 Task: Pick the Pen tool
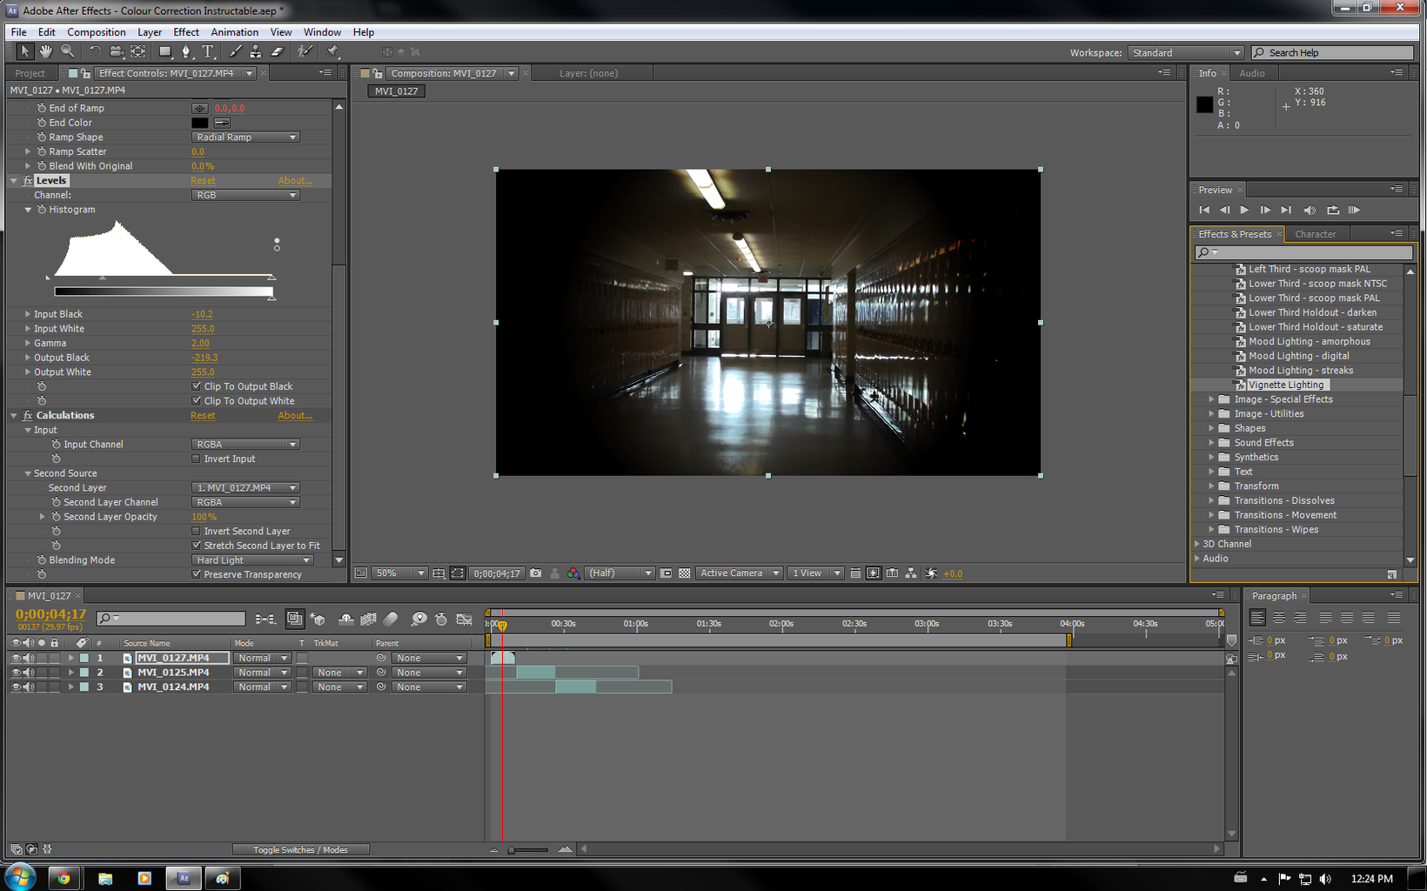(186, 52)
